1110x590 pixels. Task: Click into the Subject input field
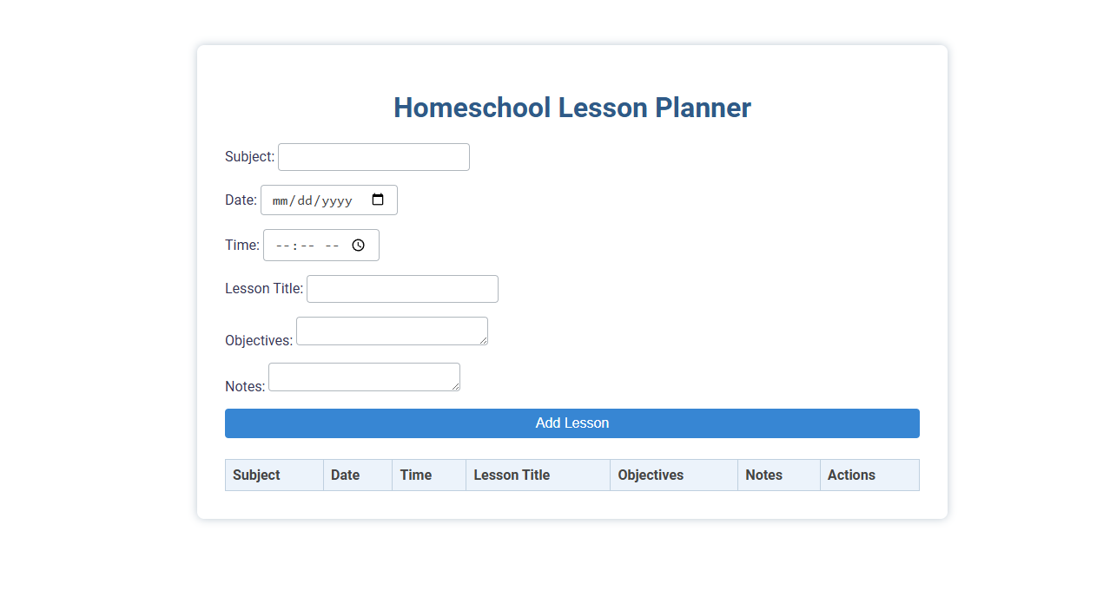click(x=373, y=156)
